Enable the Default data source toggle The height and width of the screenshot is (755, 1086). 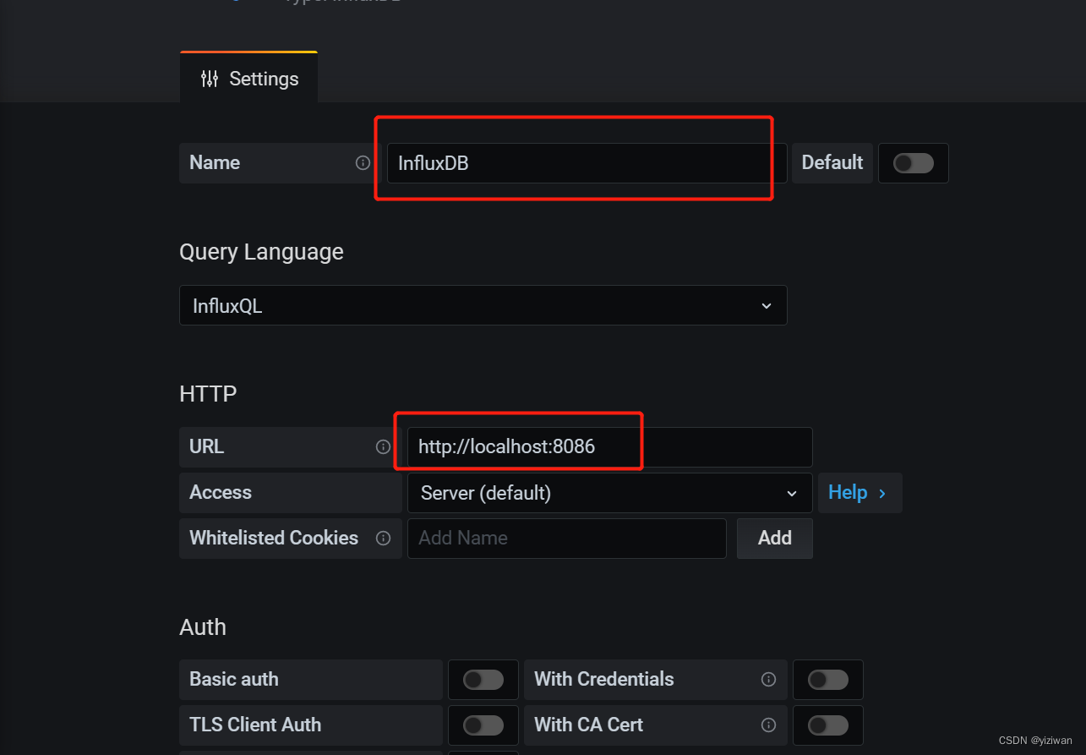point(913,162)
